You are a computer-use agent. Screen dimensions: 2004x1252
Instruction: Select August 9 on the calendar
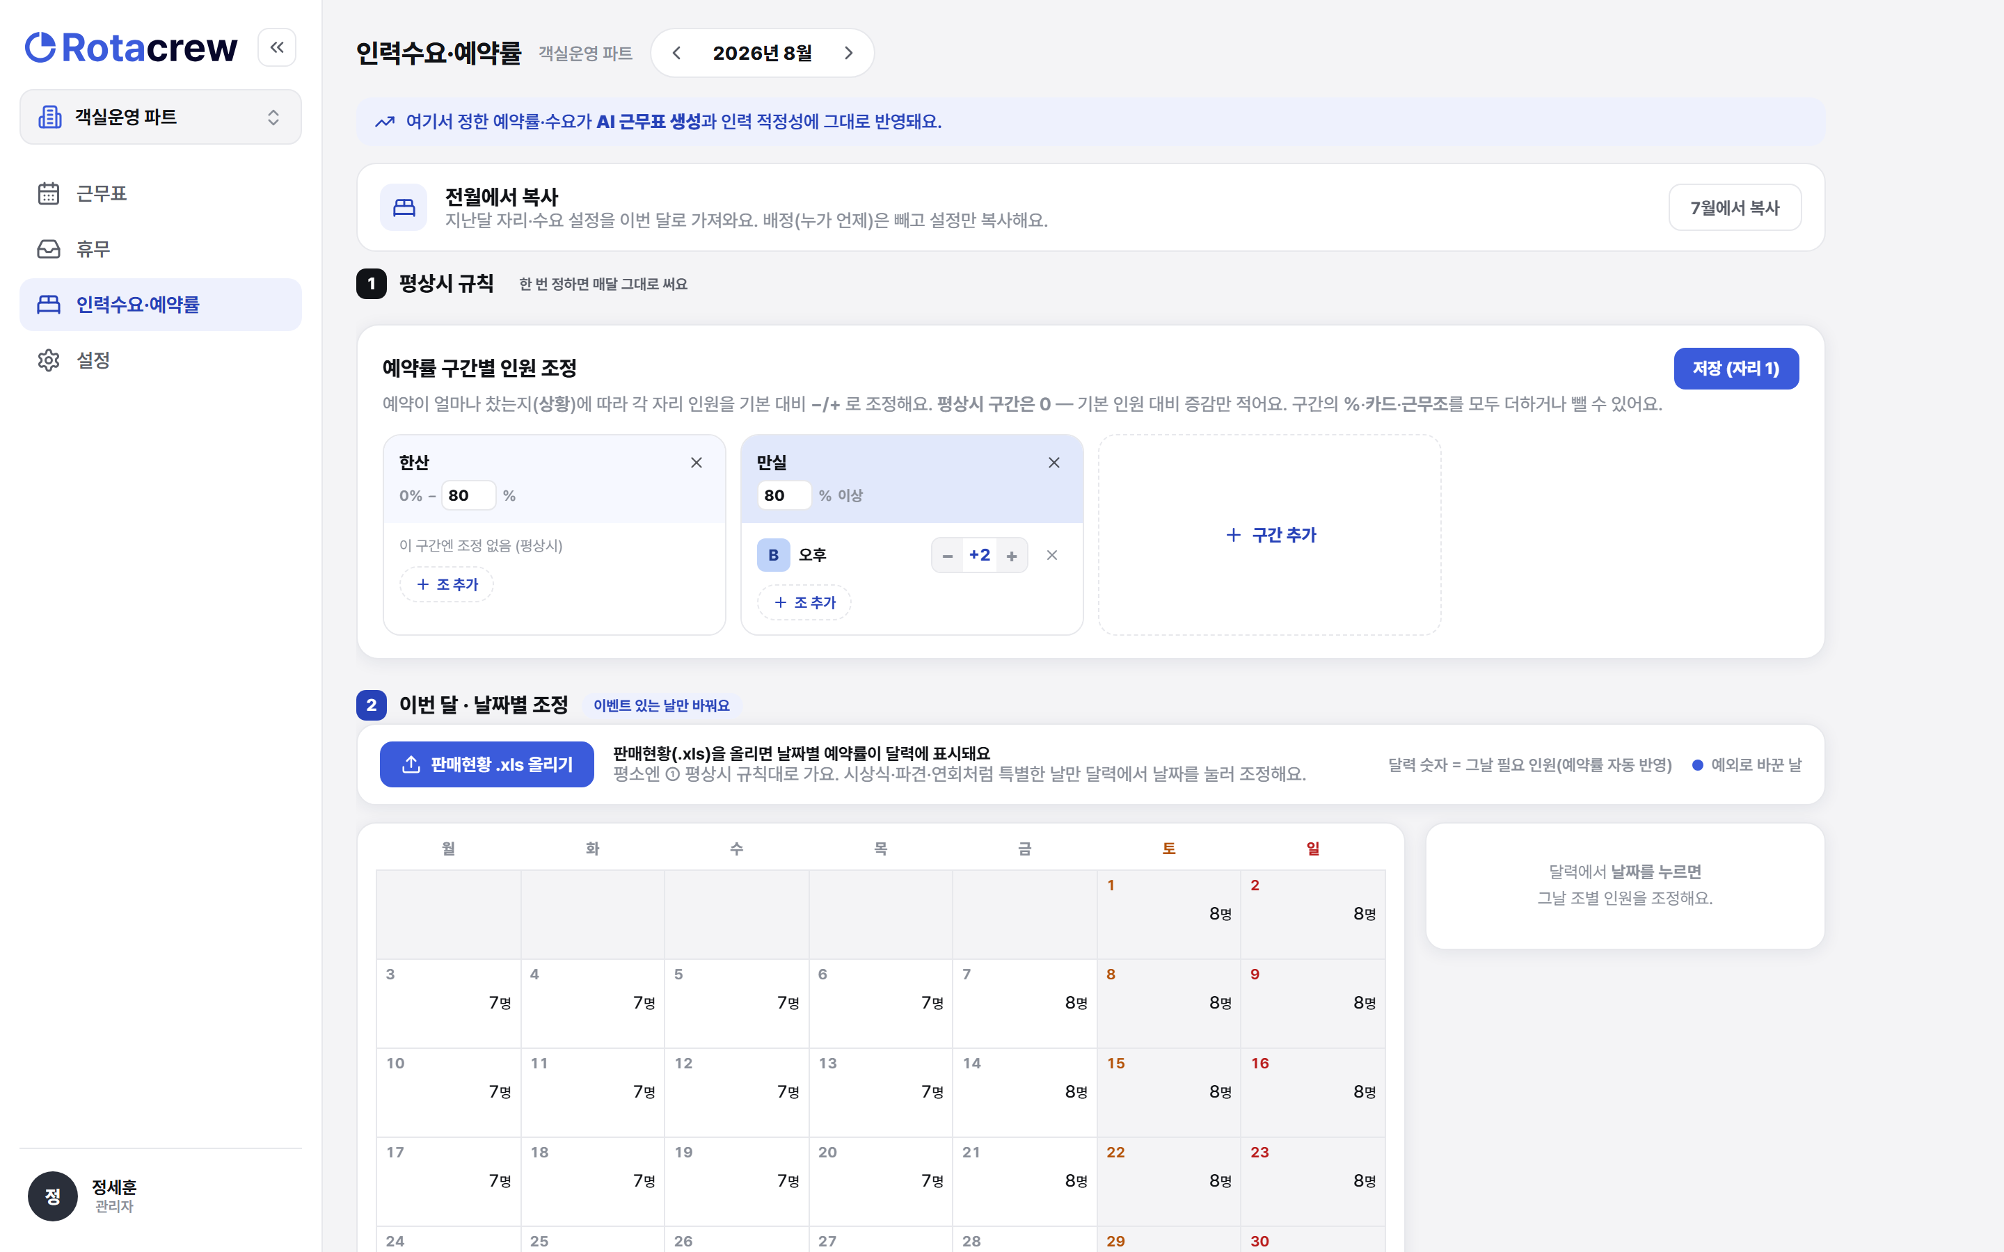tap(1312, 1004)
